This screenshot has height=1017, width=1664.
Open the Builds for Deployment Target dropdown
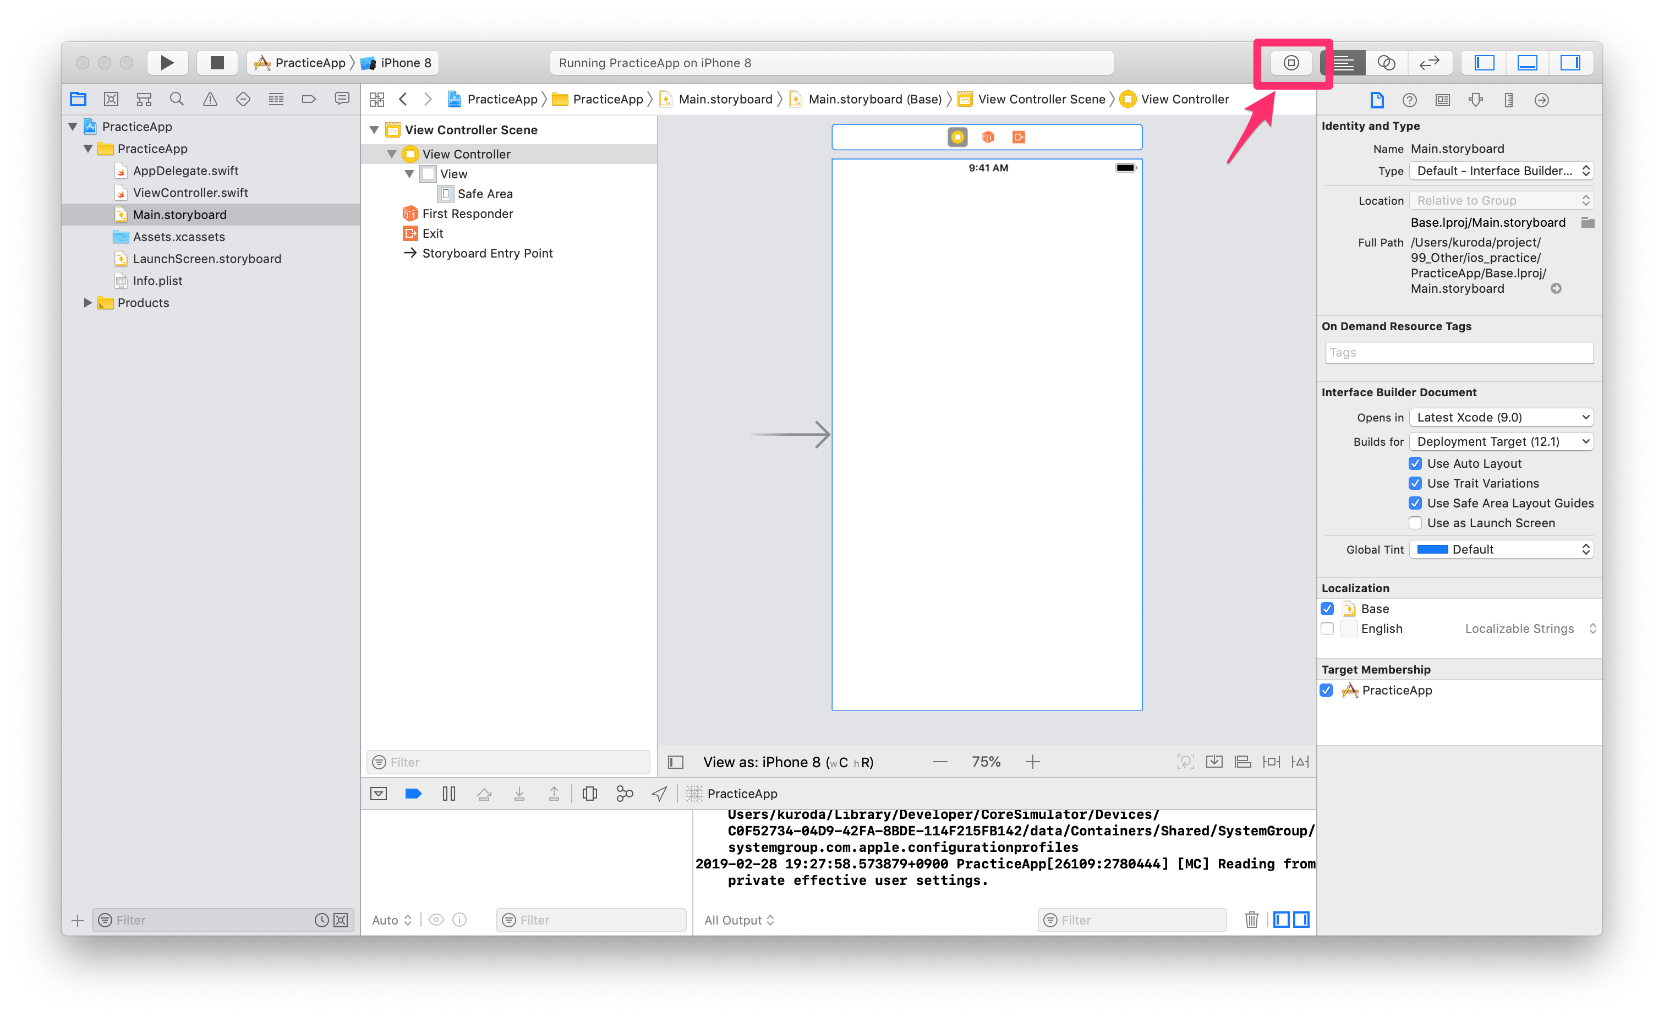point(1501,442)
